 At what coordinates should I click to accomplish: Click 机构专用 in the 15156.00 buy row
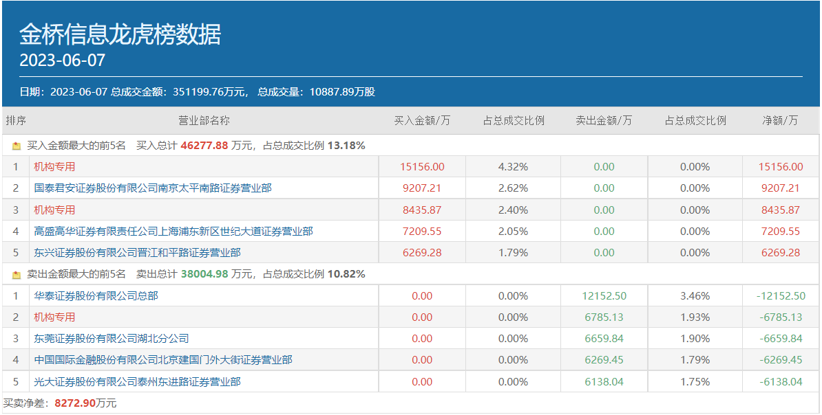coord(54,166)
